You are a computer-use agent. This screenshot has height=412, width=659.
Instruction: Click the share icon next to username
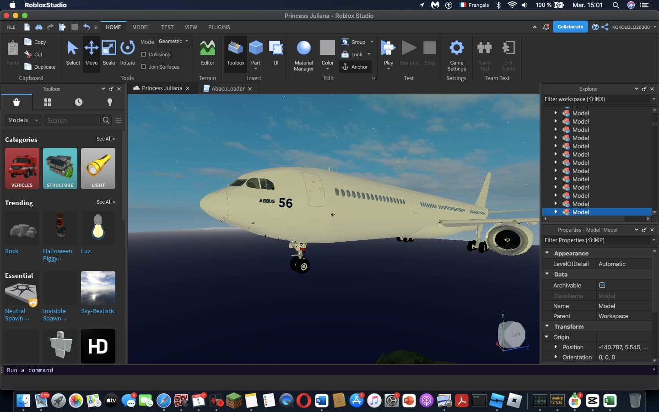[x=605, y=27]
